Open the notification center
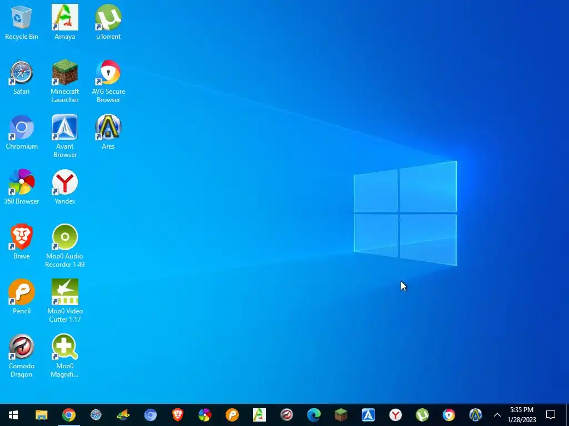The image size is (569, 426). coord(551,415)
